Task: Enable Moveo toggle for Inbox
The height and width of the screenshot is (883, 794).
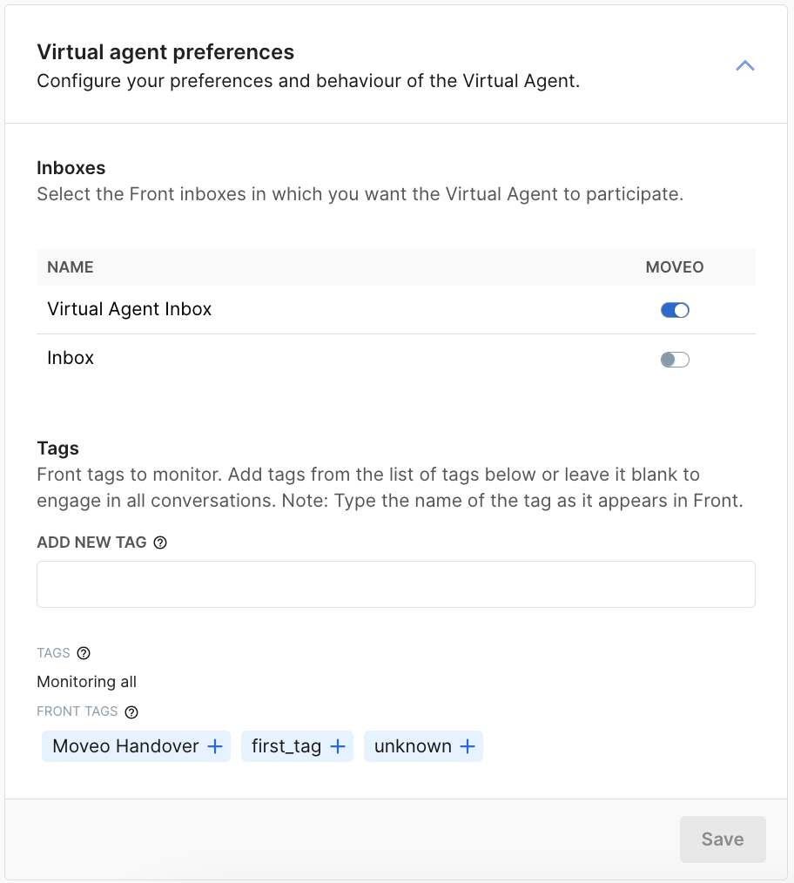Action: (x=675, y=360)
